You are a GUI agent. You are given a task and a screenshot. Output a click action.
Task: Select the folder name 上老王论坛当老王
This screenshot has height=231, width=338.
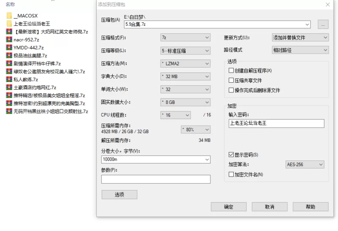point(32,24)
